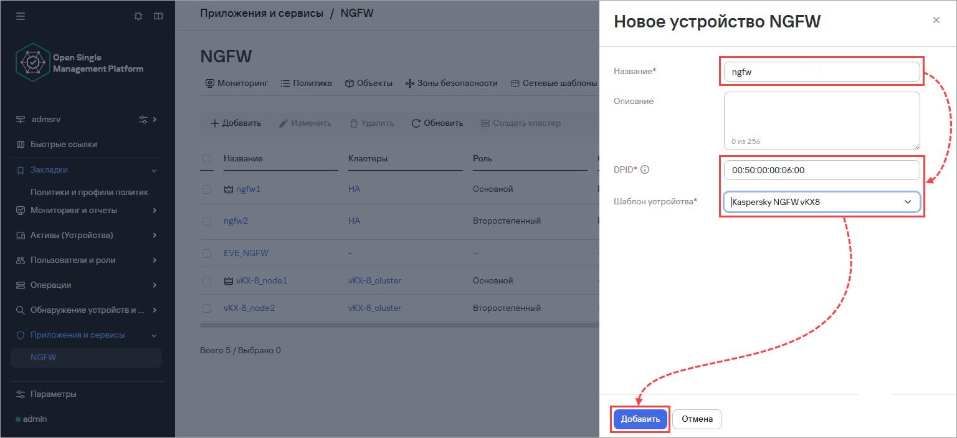Click the DPID info icon

click(645, 169)
